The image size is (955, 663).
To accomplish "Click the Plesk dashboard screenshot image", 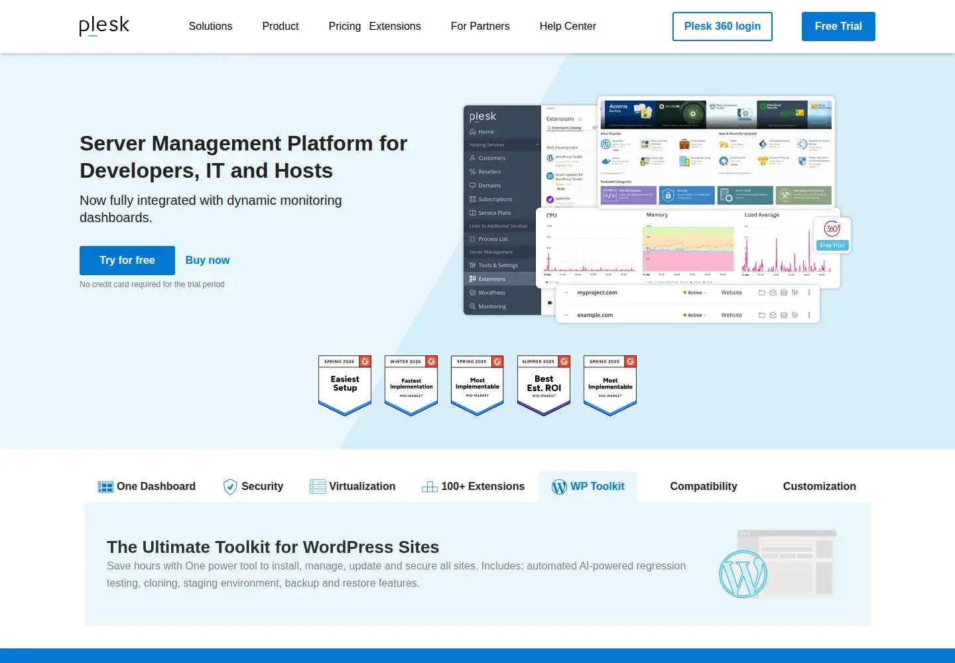I will pos(657,210).
